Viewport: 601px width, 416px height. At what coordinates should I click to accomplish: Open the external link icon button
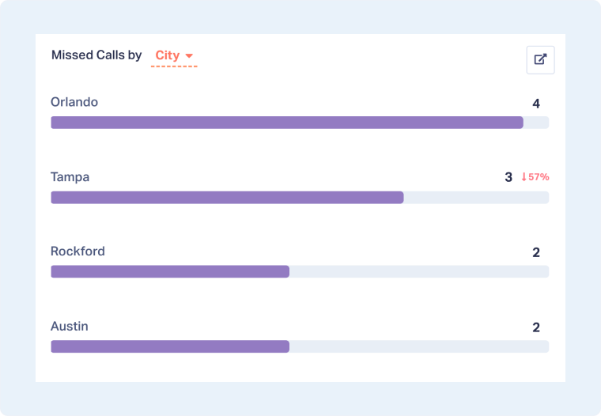click(540, 59)
